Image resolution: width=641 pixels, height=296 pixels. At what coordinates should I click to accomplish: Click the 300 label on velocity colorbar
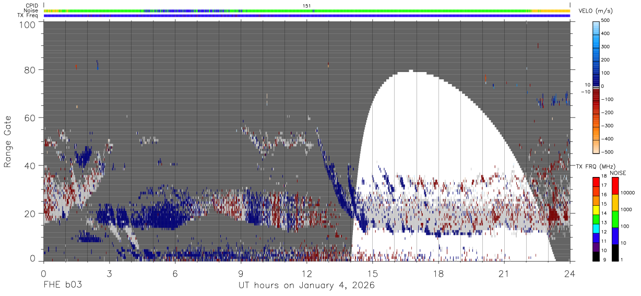(x=606, y=46)
